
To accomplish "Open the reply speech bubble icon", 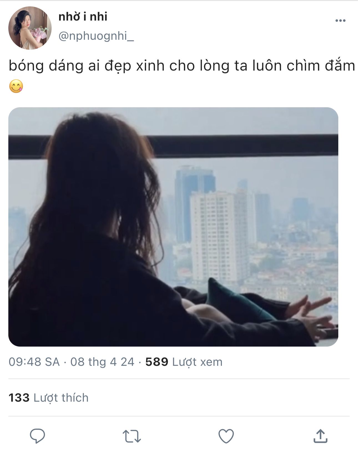I will [37, 436].
